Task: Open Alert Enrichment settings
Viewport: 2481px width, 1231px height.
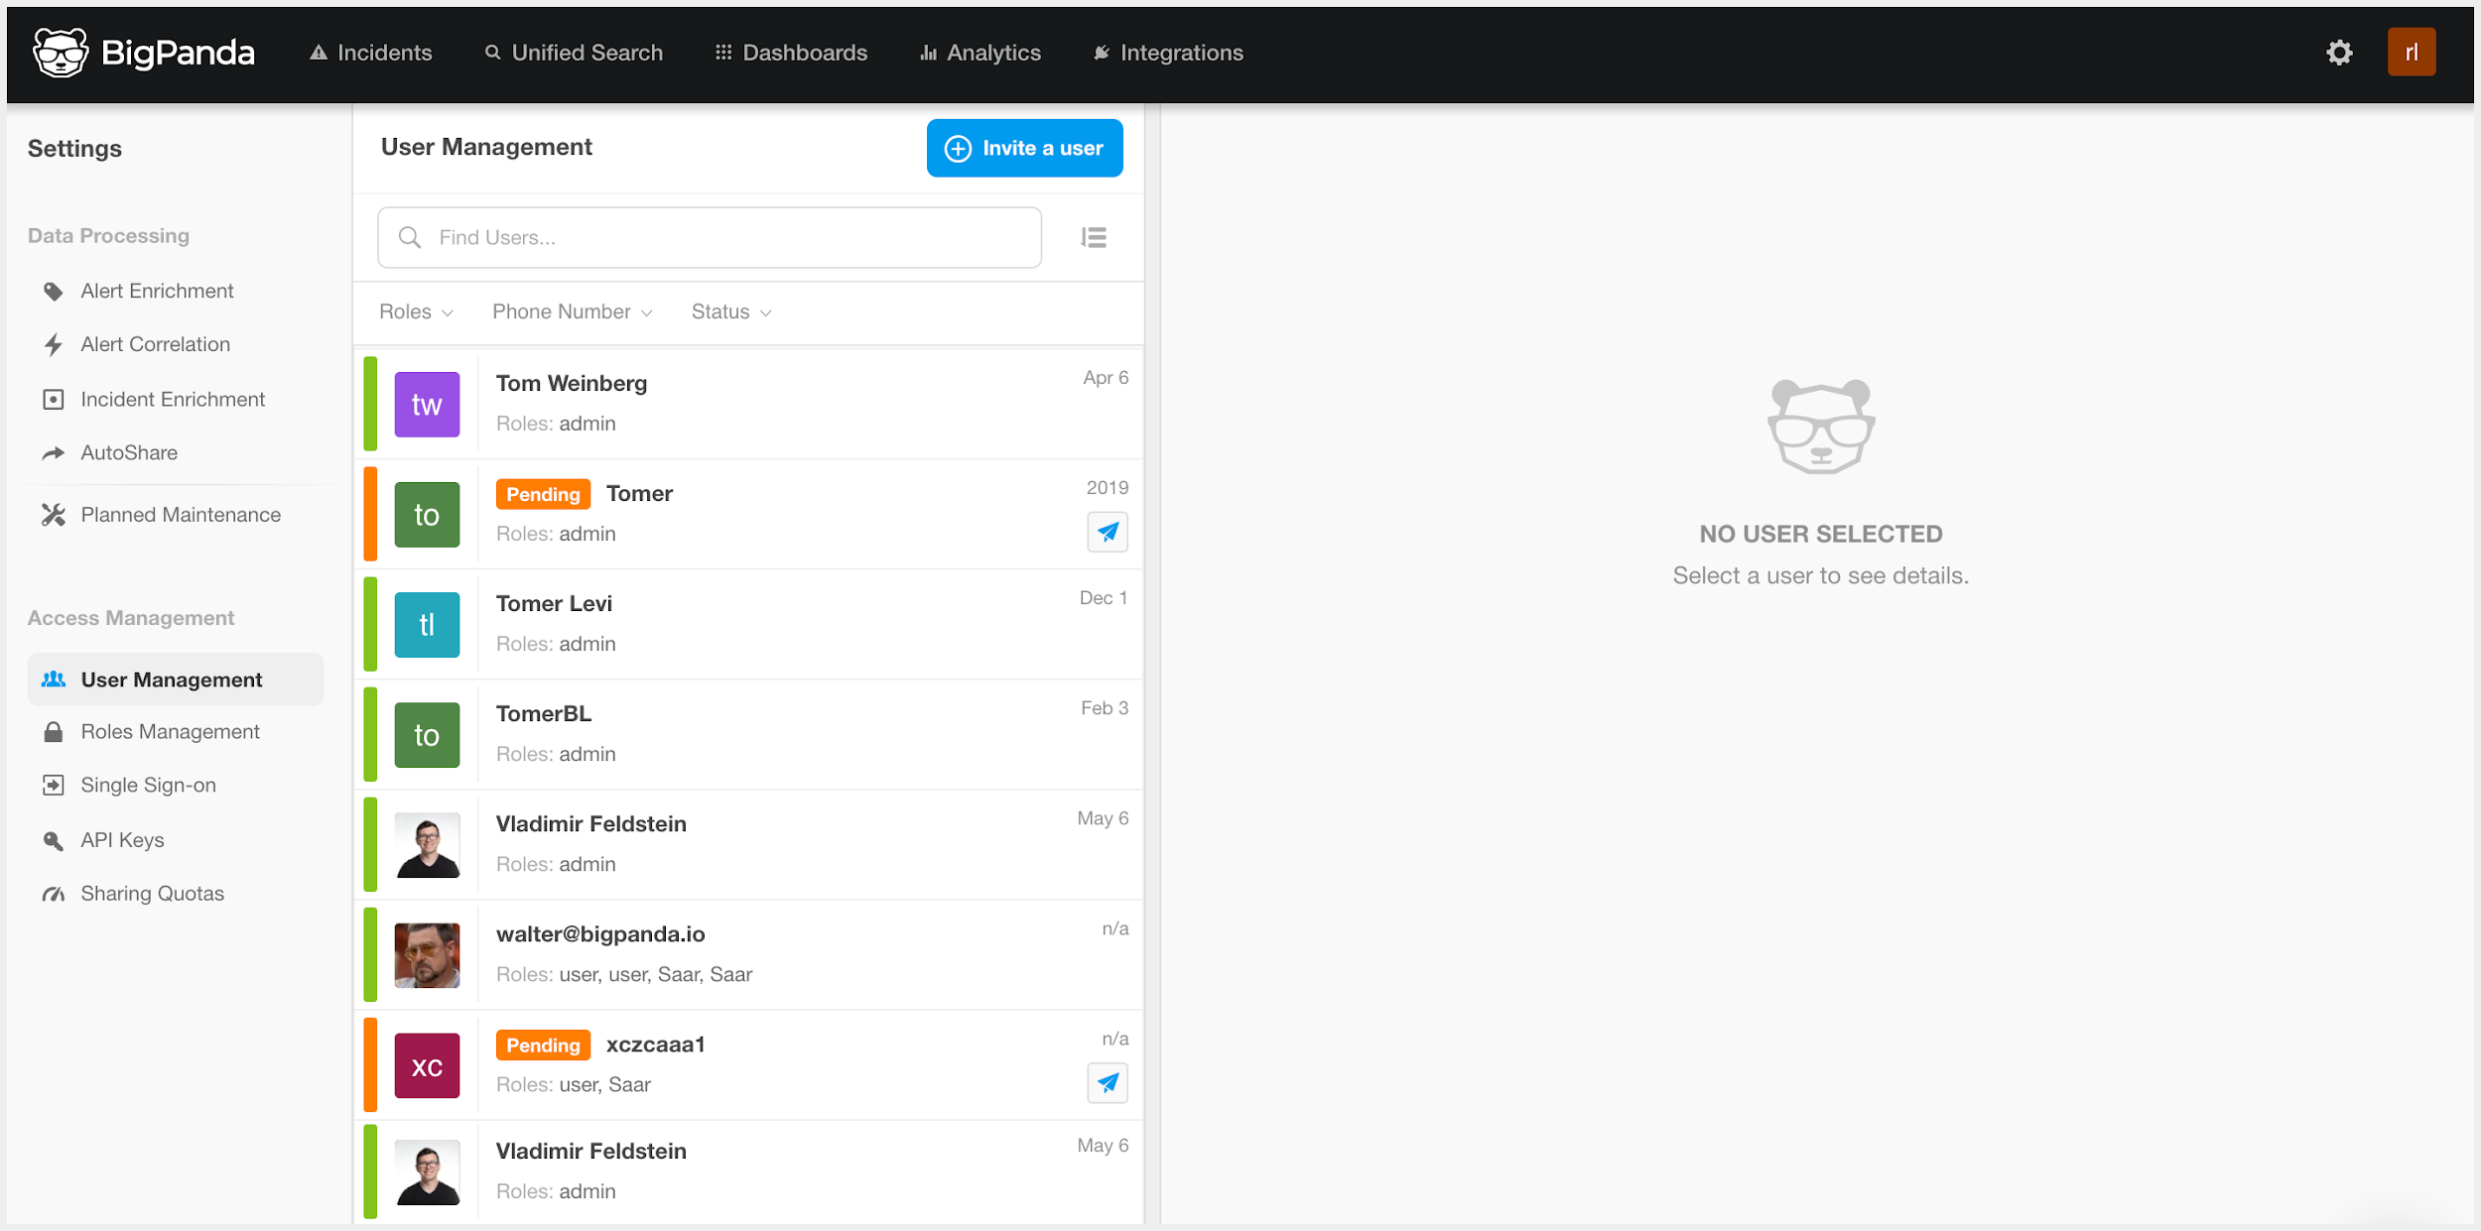Action: click(156, 290)
